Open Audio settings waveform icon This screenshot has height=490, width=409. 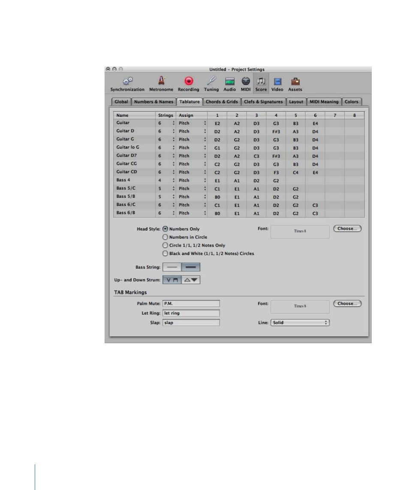(x=230, y=81)
